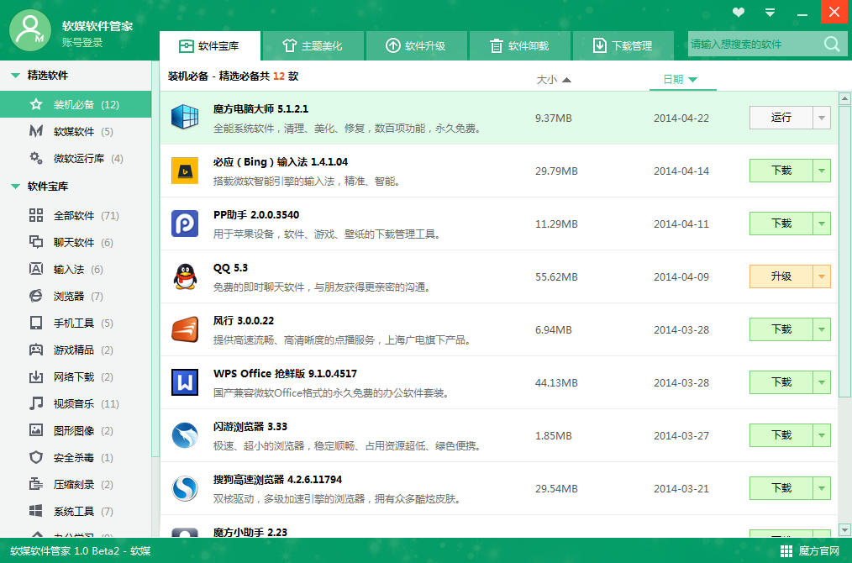Collapse the 软件宝库 sidebar section
This screenshot has width=852, height=563.
coord(16,187)
